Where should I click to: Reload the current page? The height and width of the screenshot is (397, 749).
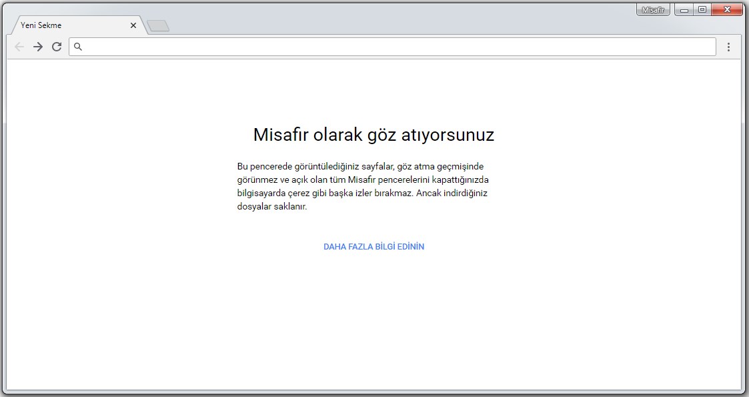tap(57, 47)
